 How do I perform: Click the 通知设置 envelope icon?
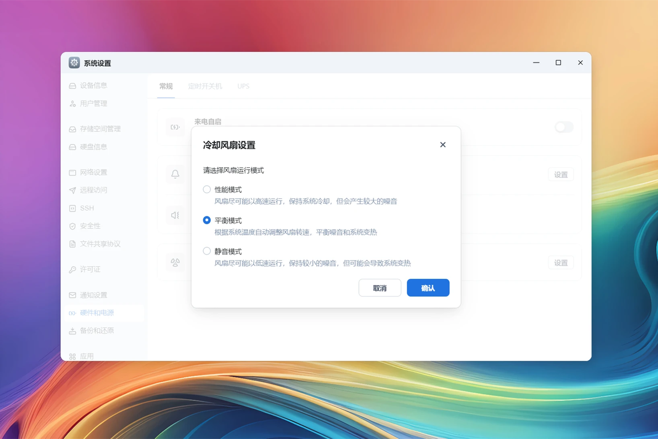tap(73, 295)
